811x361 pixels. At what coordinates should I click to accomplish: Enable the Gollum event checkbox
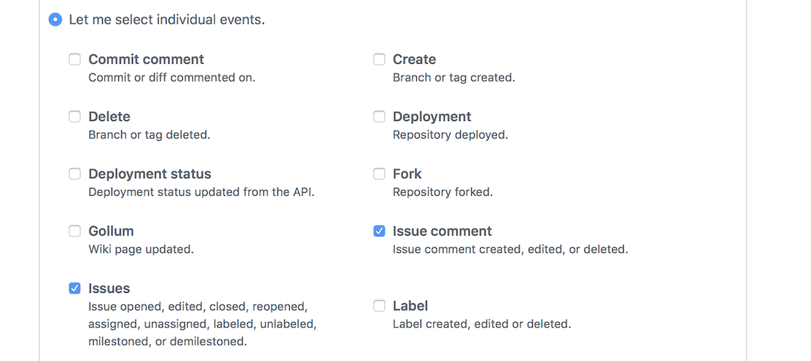click(x=75, y=231)
